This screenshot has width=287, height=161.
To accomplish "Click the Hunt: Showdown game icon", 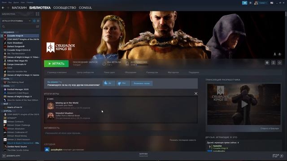I will pos(5,43).
